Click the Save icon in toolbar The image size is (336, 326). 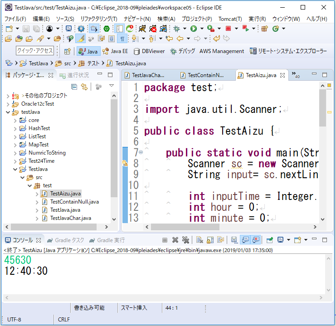point(26,29)
